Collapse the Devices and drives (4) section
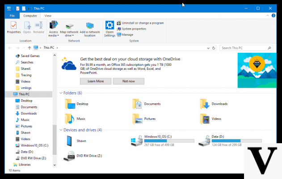Screen dimensions: 282x179 click(61, 130)
